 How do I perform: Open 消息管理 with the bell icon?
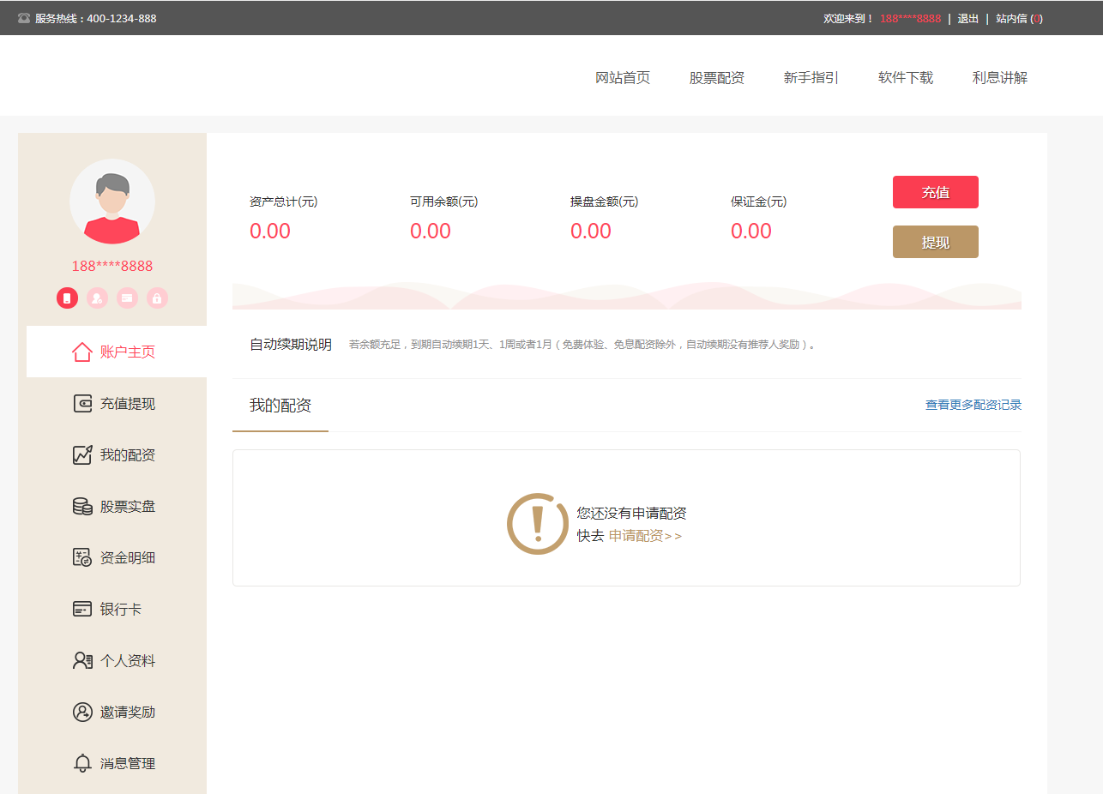click(82, 763)
